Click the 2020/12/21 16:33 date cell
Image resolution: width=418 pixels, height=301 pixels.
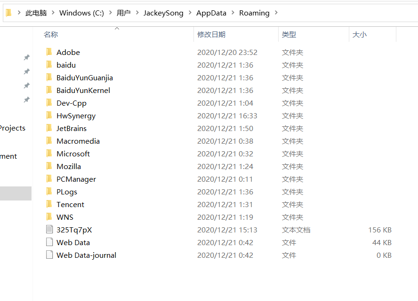(x=227, y=116)
